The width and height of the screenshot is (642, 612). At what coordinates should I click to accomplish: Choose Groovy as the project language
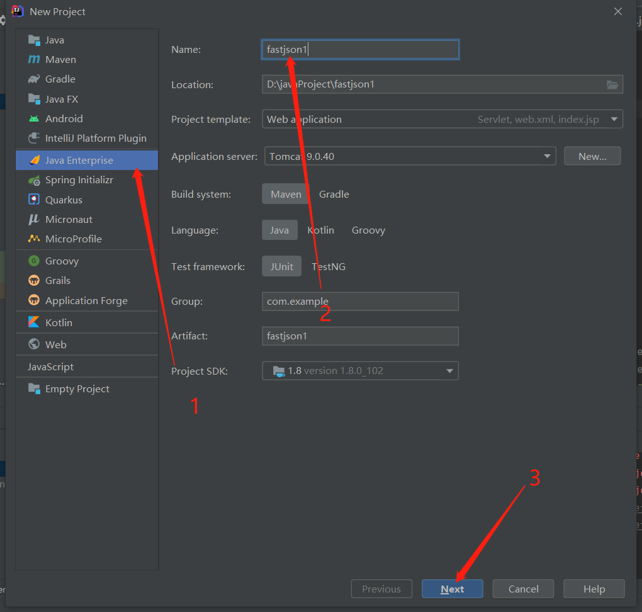tap(368, 230)
